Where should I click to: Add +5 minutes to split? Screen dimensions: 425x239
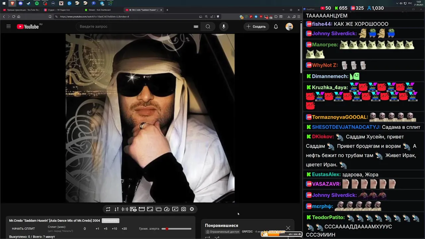(x=106, y=229)
